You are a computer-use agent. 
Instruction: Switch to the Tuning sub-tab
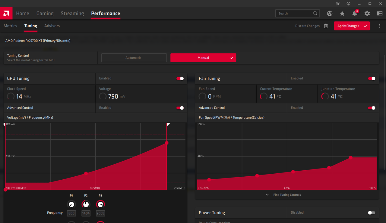pyautogui.click(x=31, y=26)
